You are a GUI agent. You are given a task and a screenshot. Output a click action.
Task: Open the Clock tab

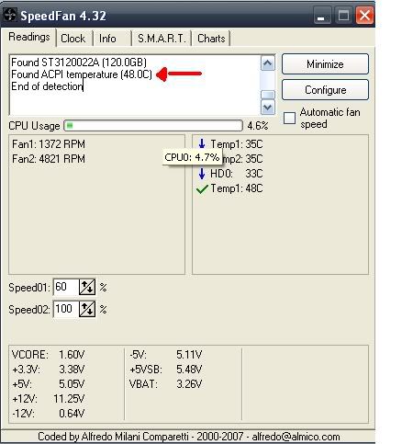click(73, 39)
